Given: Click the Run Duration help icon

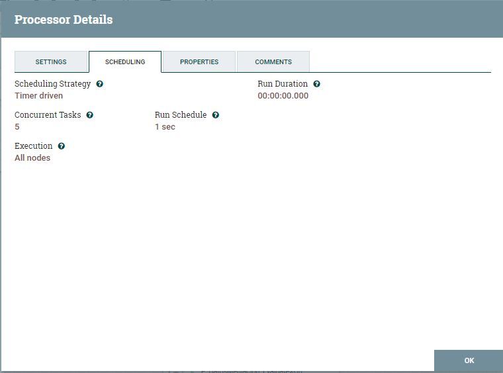Looking at the screenshot, I should click(x=316, y=84).
